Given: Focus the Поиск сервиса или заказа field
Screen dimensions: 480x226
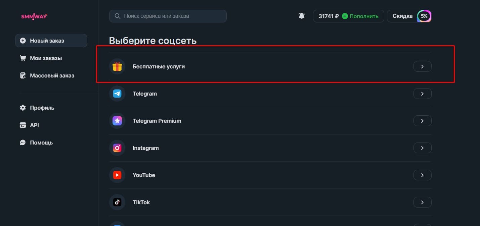Looking at the screenshot, I should pos(168,16).
